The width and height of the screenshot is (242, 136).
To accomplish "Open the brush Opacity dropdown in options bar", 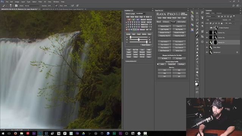I will pos(53,6).
